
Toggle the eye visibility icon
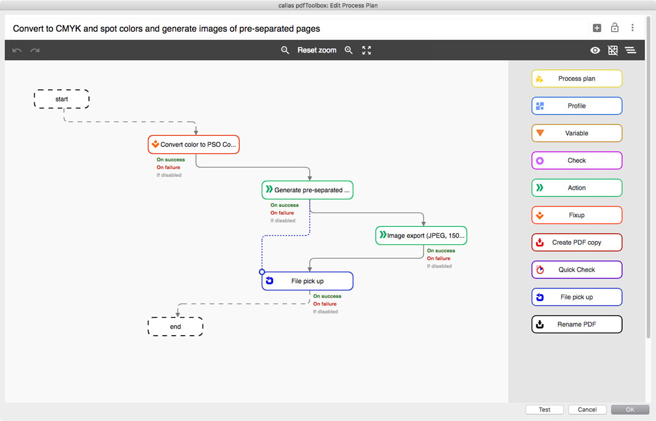tap(595, 50)
